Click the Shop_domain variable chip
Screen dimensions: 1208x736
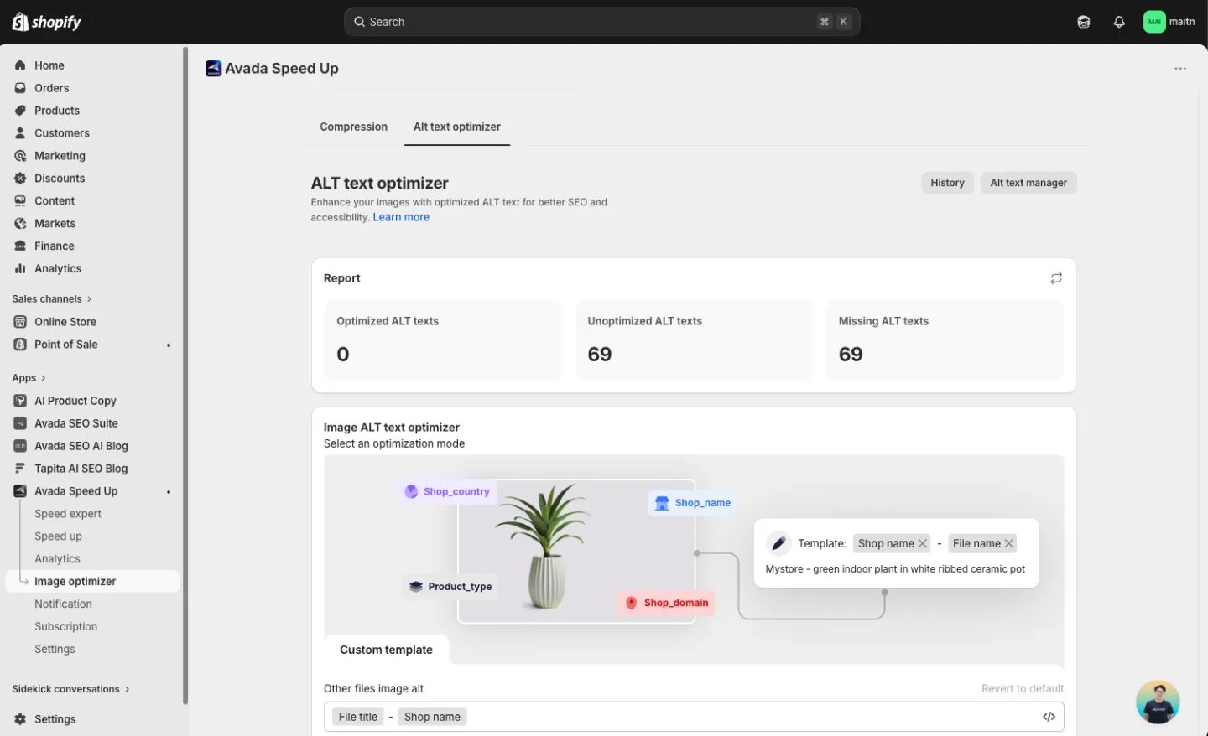pyautogui.click(x=667, y=603)
